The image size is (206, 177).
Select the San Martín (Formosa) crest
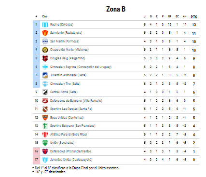coord(45,41)
